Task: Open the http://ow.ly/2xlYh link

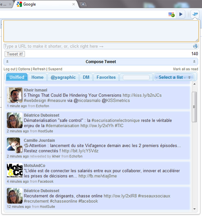Action: [97, 126]
